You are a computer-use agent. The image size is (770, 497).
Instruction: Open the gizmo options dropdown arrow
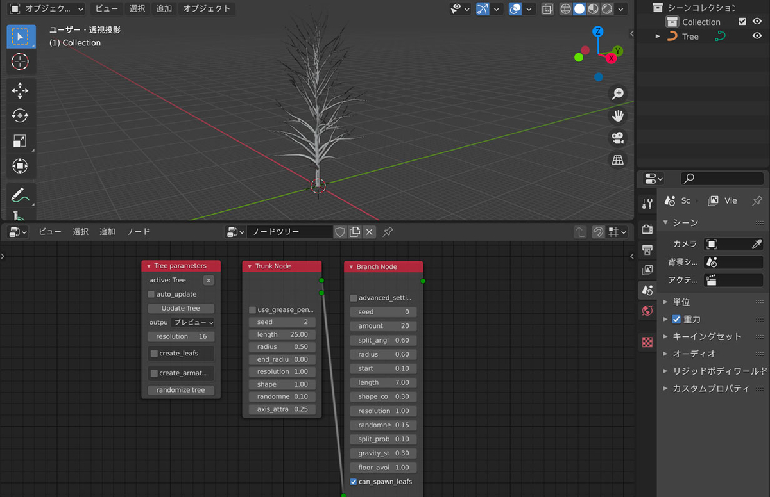[497, 9]
